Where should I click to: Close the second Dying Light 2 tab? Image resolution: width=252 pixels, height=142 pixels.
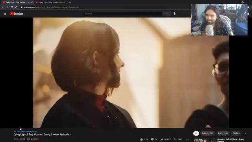65,2
